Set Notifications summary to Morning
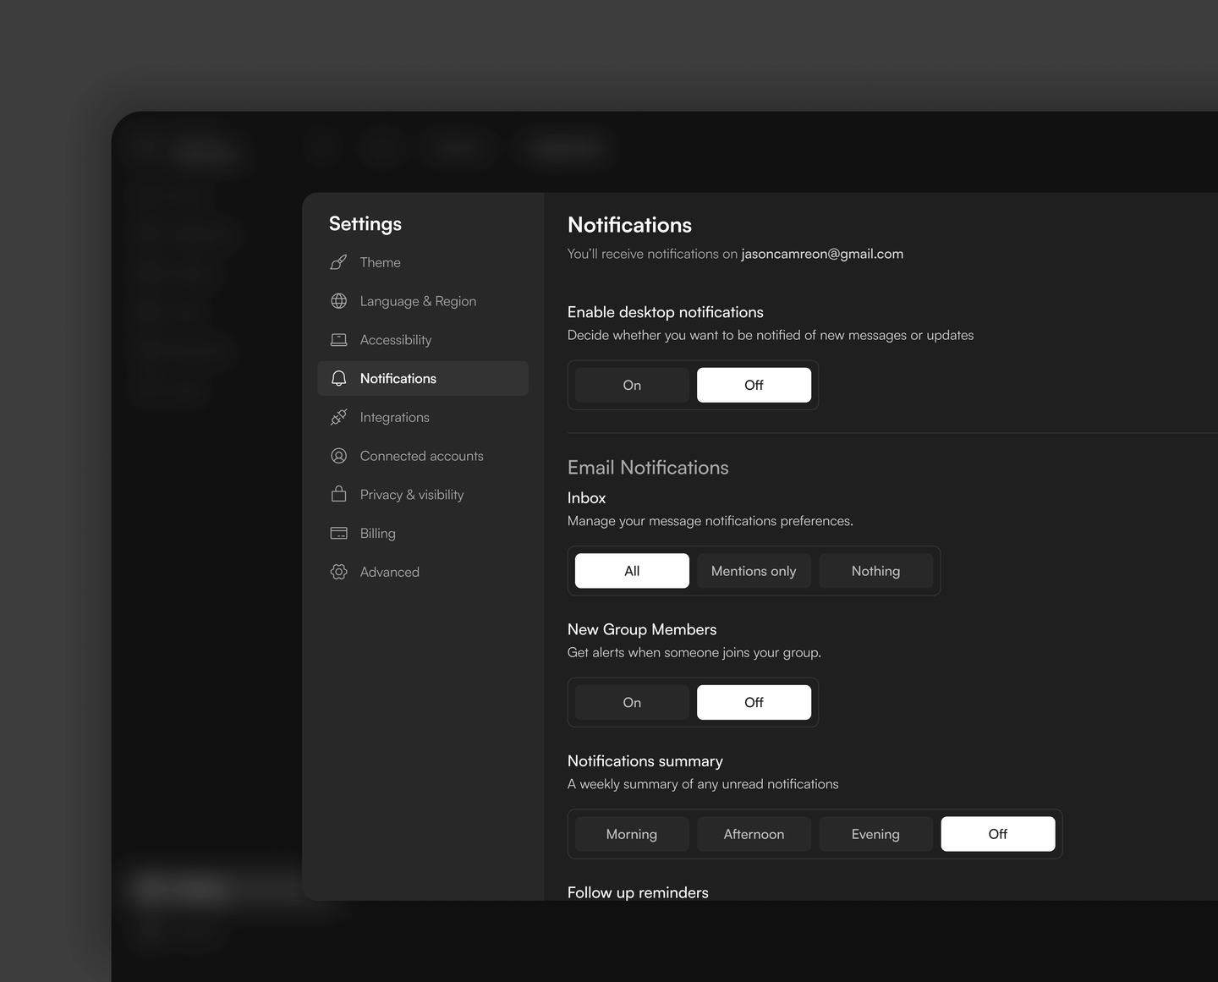This screenshot has width=1218, height=982. (632, 834)
